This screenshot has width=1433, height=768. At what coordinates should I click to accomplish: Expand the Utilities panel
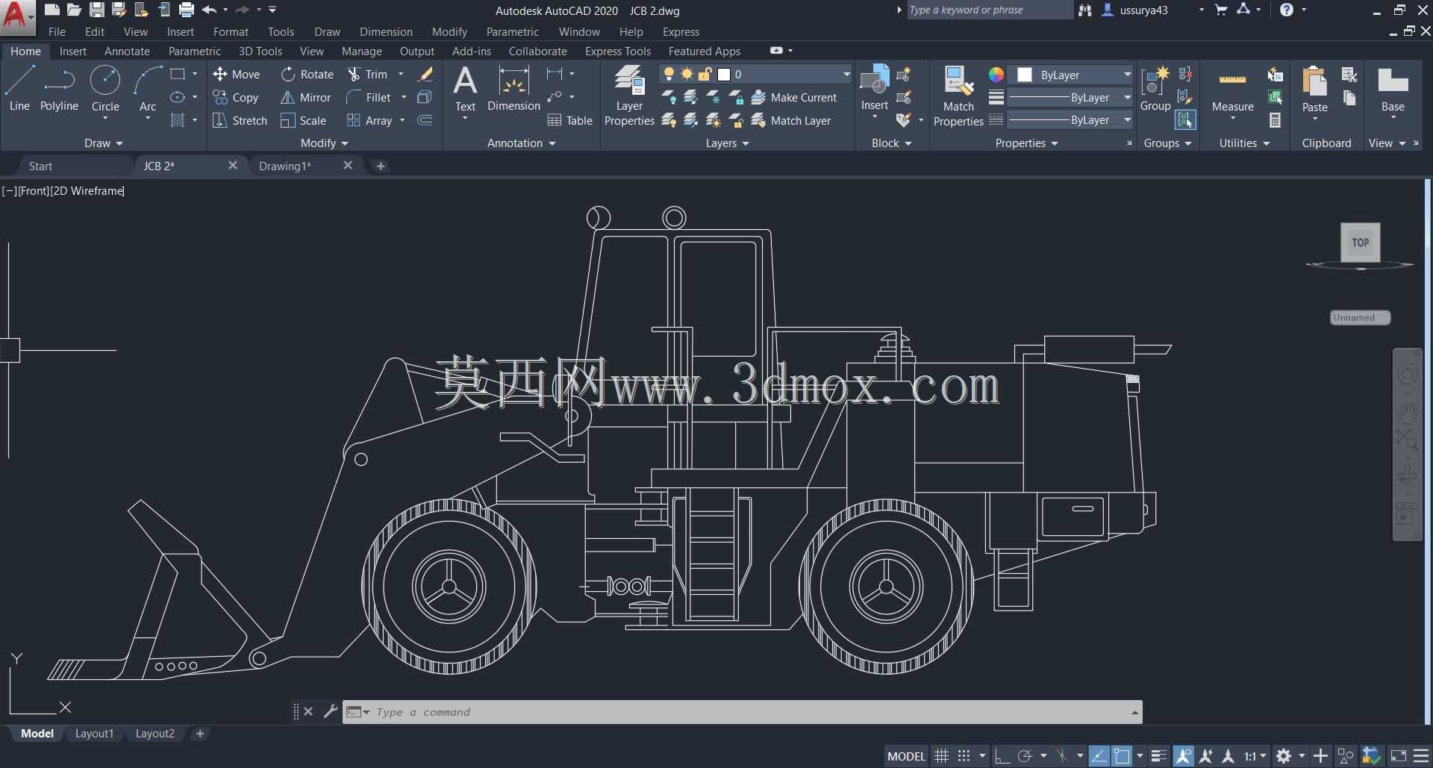point(1244,143)
